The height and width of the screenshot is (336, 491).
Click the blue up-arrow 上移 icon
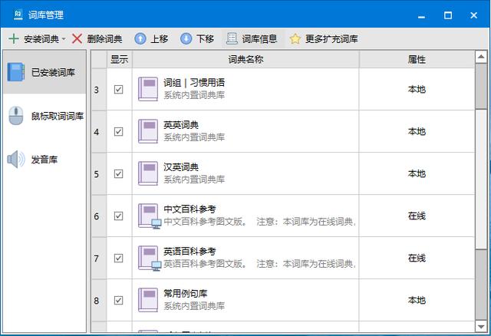(x=140, y=39)
